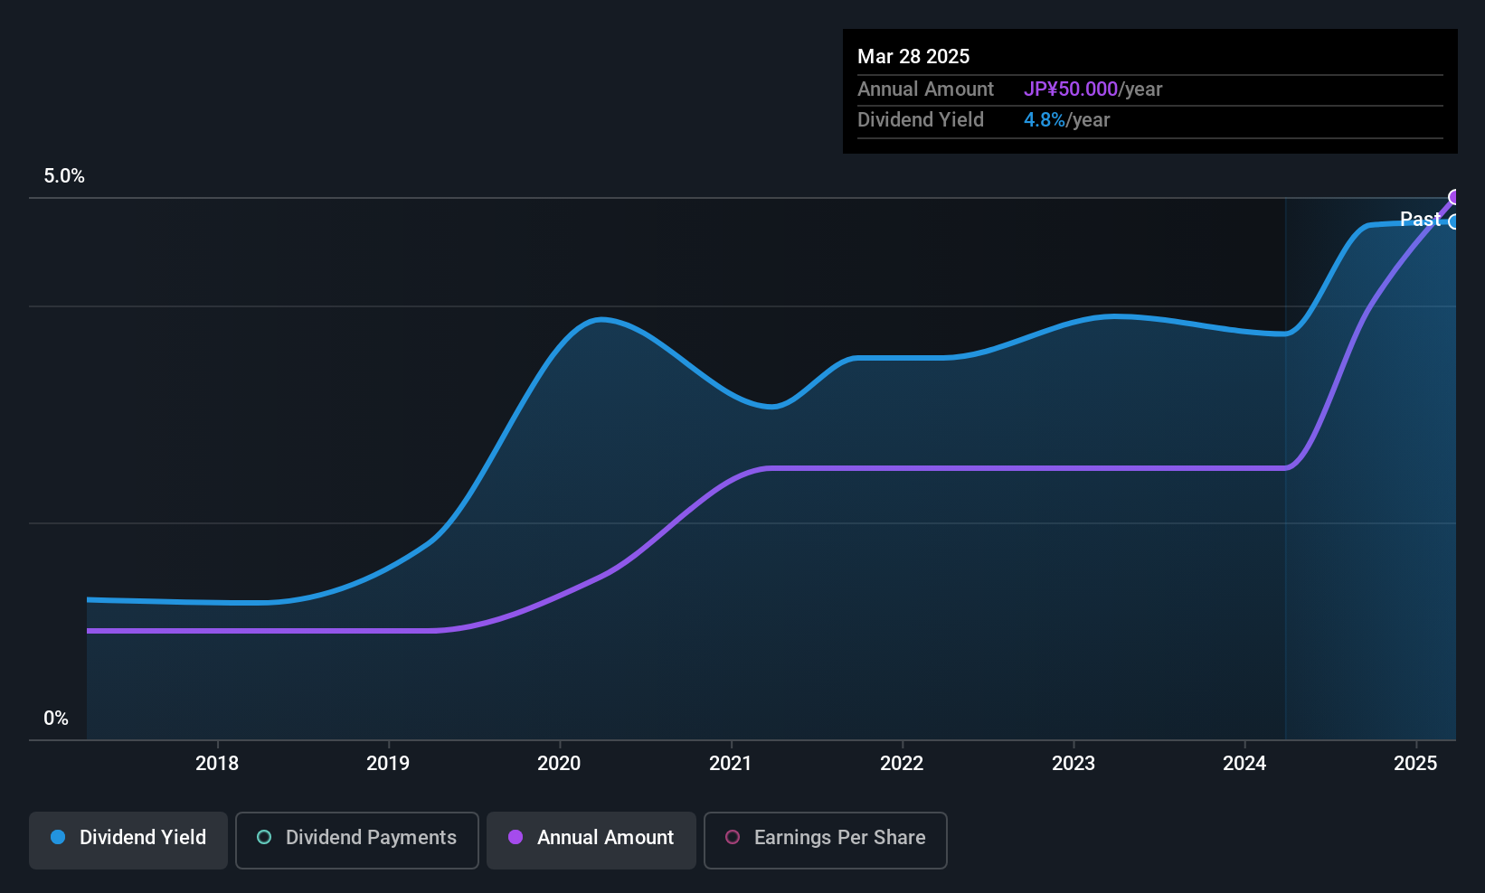1485x893 pixels.
Task: Select the blue endpoint marker on the yield line
Action: tap(1454, 222)
